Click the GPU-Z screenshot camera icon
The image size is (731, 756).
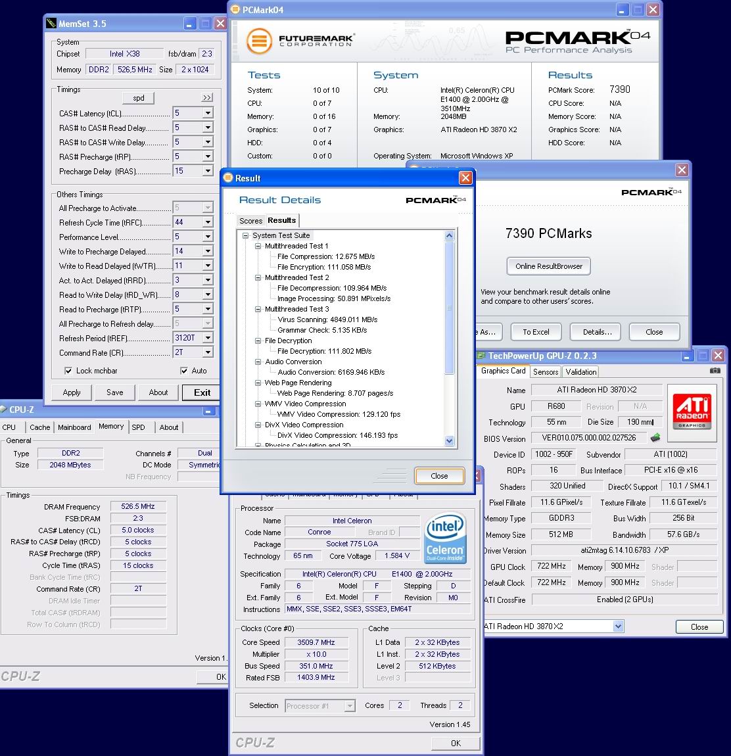[x=715, y=370]
